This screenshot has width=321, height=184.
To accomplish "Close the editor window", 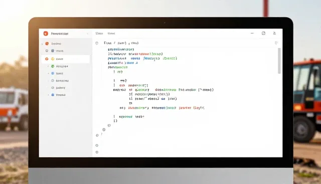I will [274, 33].
